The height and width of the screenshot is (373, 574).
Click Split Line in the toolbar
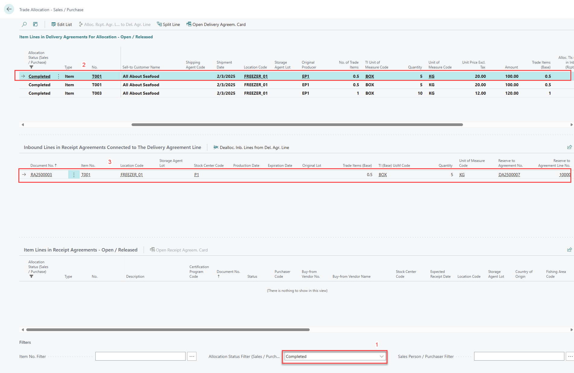click(x=168, y=24)
